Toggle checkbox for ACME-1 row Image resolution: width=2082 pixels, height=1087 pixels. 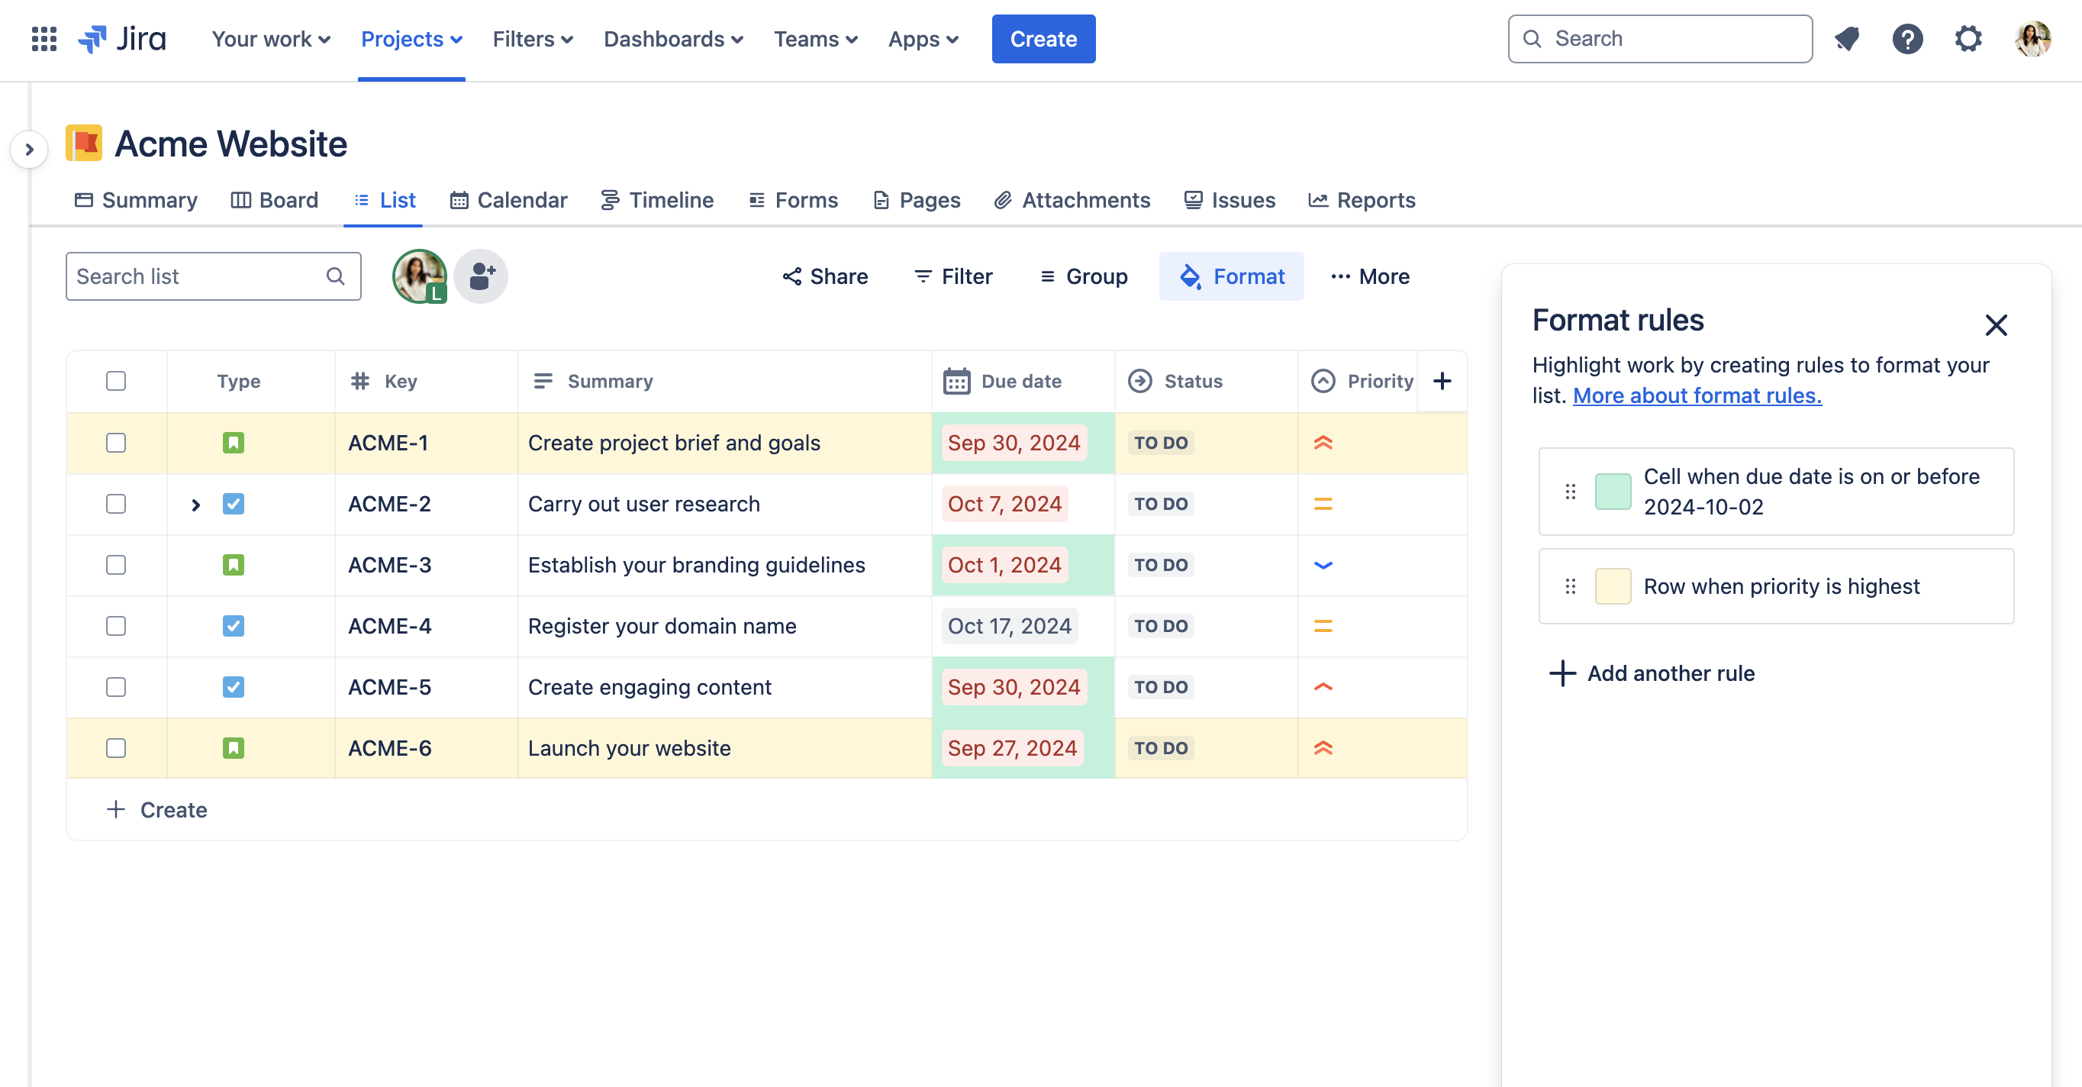[x=116, y=442]
